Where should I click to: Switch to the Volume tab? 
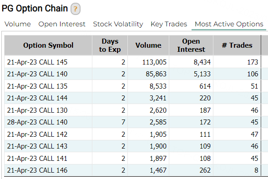coord(18,24)
